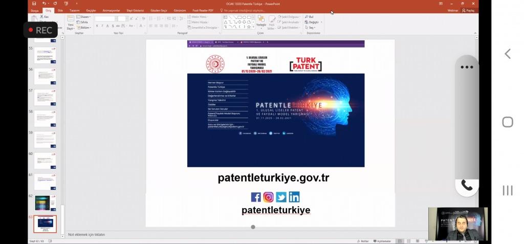
Task: Click the Undo arrow in title bar
Action: (45, 4)
